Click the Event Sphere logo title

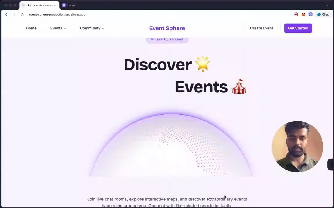tap(167, 28)
